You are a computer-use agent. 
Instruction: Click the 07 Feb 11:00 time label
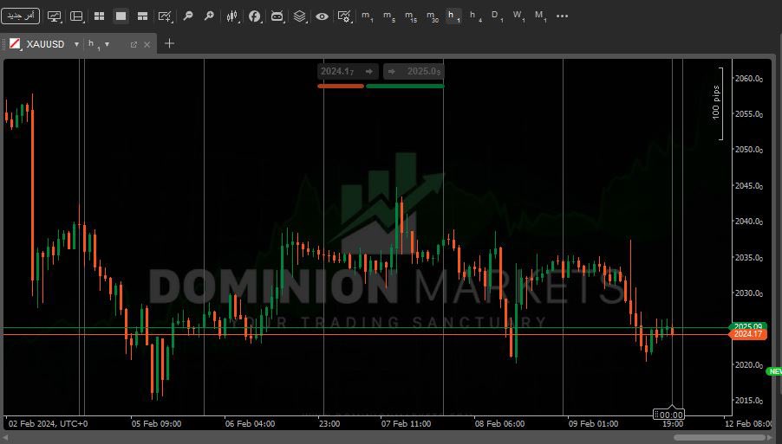click(x=406, y=424)
